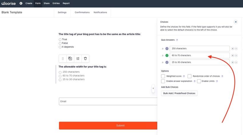The width and height of the screenshot is (243, 135).
Task: Click help icon next to Quiz Answers
Action: 177,40
